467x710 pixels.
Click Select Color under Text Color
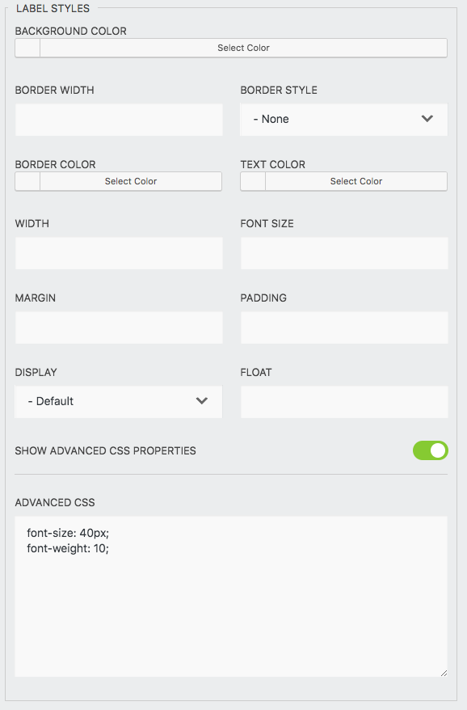coord(356,181)
